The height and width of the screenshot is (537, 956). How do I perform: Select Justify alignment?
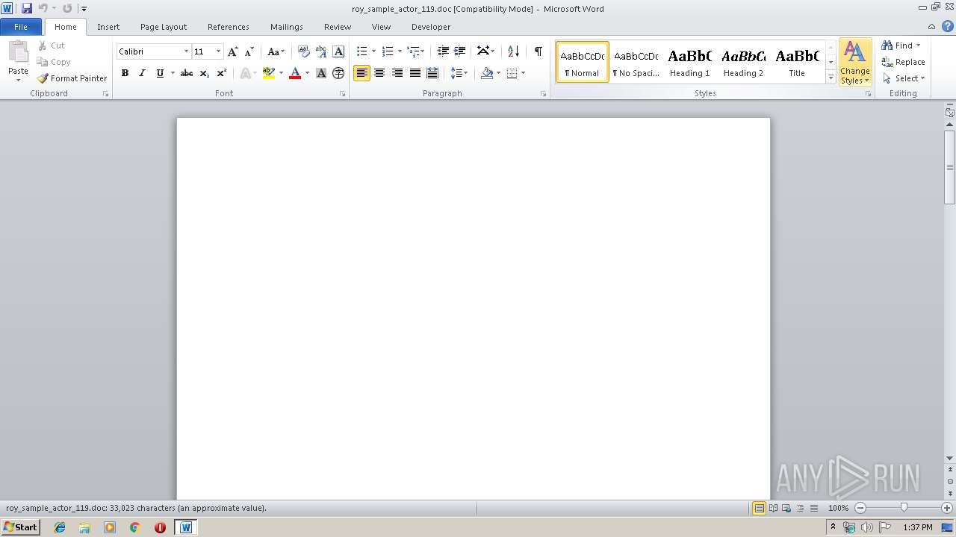[x=415, y=73]
